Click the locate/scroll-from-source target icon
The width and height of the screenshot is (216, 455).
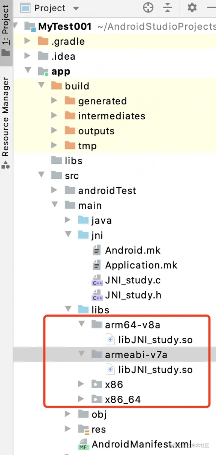tap(148, 8)
